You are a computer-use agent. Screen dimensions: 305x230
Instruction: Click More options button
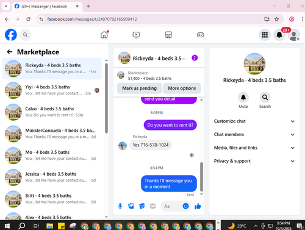pos(182,88)
